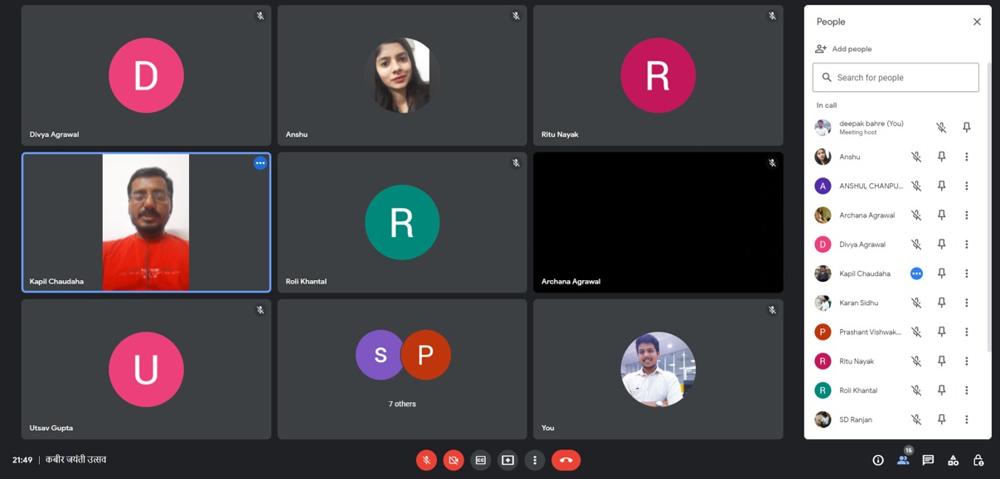Close the People panel
1000x479 pixels.
point(977,22)
